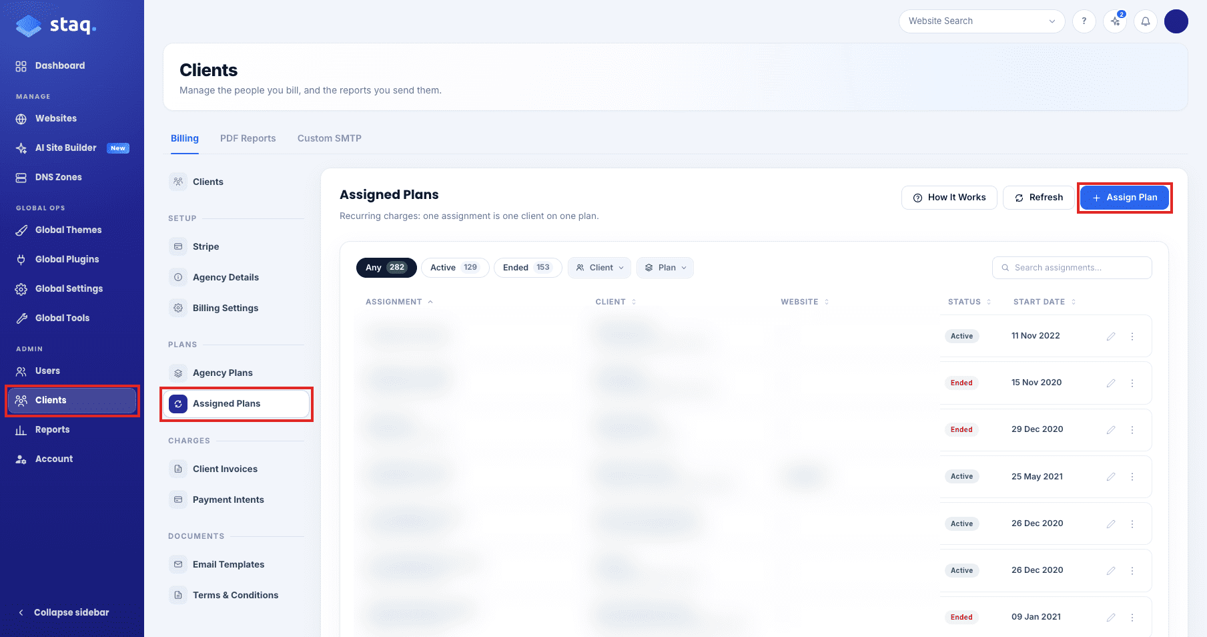Open the notifications bell

click(1146, 21)
